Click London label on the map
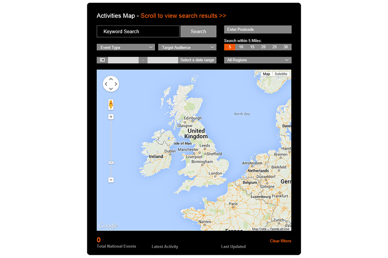The height and width of the screenshot is (258, 388). (215, 173)
